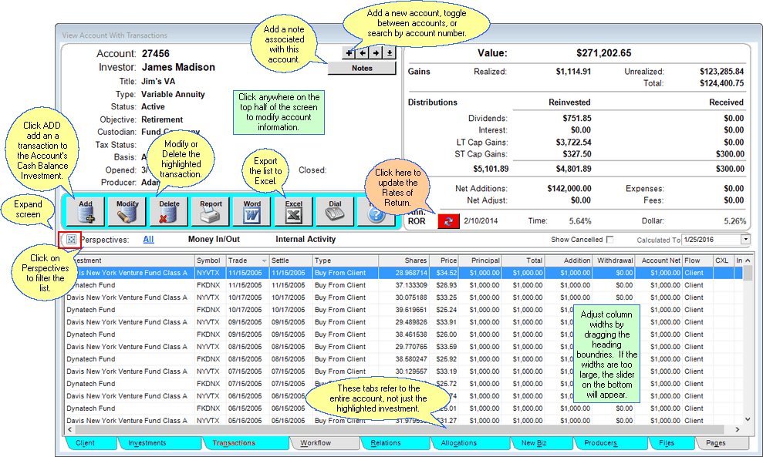Viewport: 763px width, 457px height.
Task: Select the Workflow tab
Action: tap(326, 443)
